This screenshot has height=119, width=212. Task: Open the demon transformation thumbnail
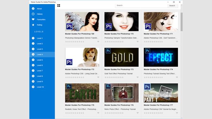click(x=82, y=22)
